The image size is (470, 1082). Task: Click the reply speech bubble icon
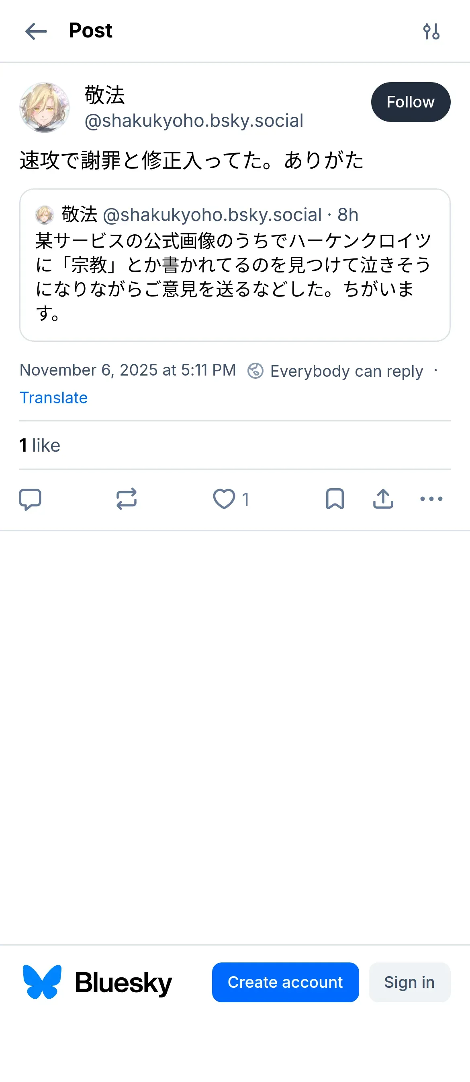(30, 499)
